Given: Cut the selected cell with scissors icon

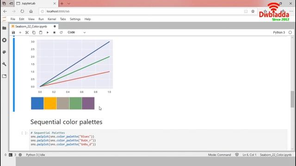Looking at the screenshot, I should click(27, 33).
